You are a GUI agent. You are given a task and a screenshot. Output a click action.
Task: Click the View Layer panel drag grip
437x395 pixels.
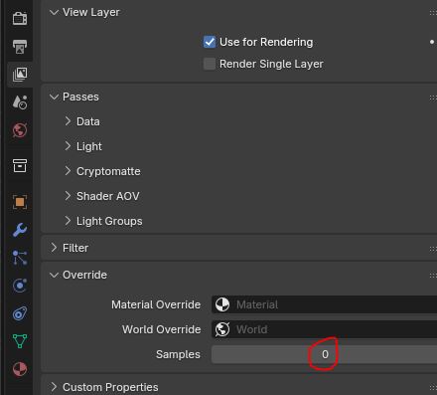[433, 13]
